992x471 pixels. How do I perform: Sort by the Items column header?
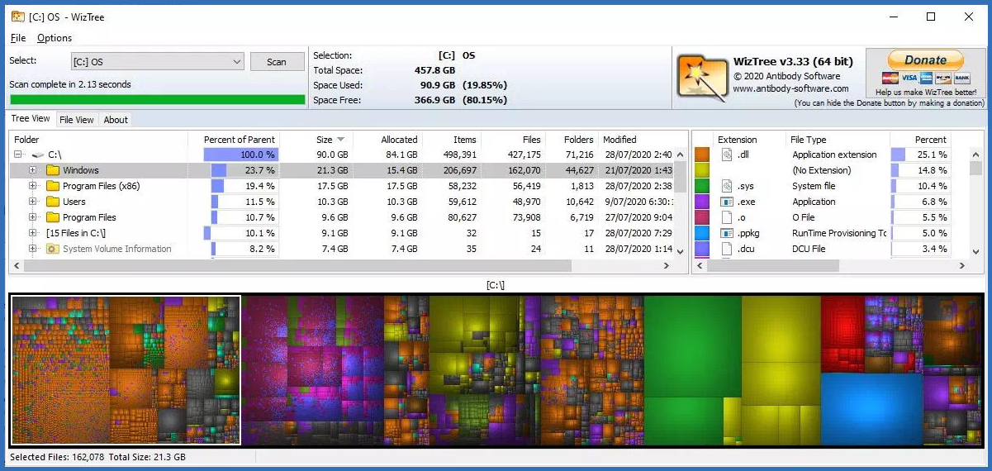[452, 140]
